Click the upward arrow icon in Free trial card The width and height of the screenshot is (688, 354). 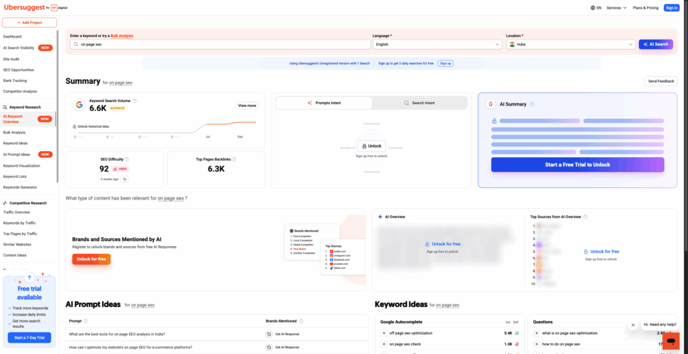coord(30,277)
